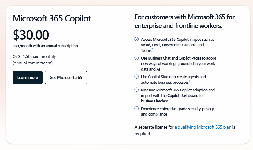
Task: Click the checkmark icon beside Measure Microsoft 365 Copilot adoption
Action: pyautogui.click(x=137, y=90)
